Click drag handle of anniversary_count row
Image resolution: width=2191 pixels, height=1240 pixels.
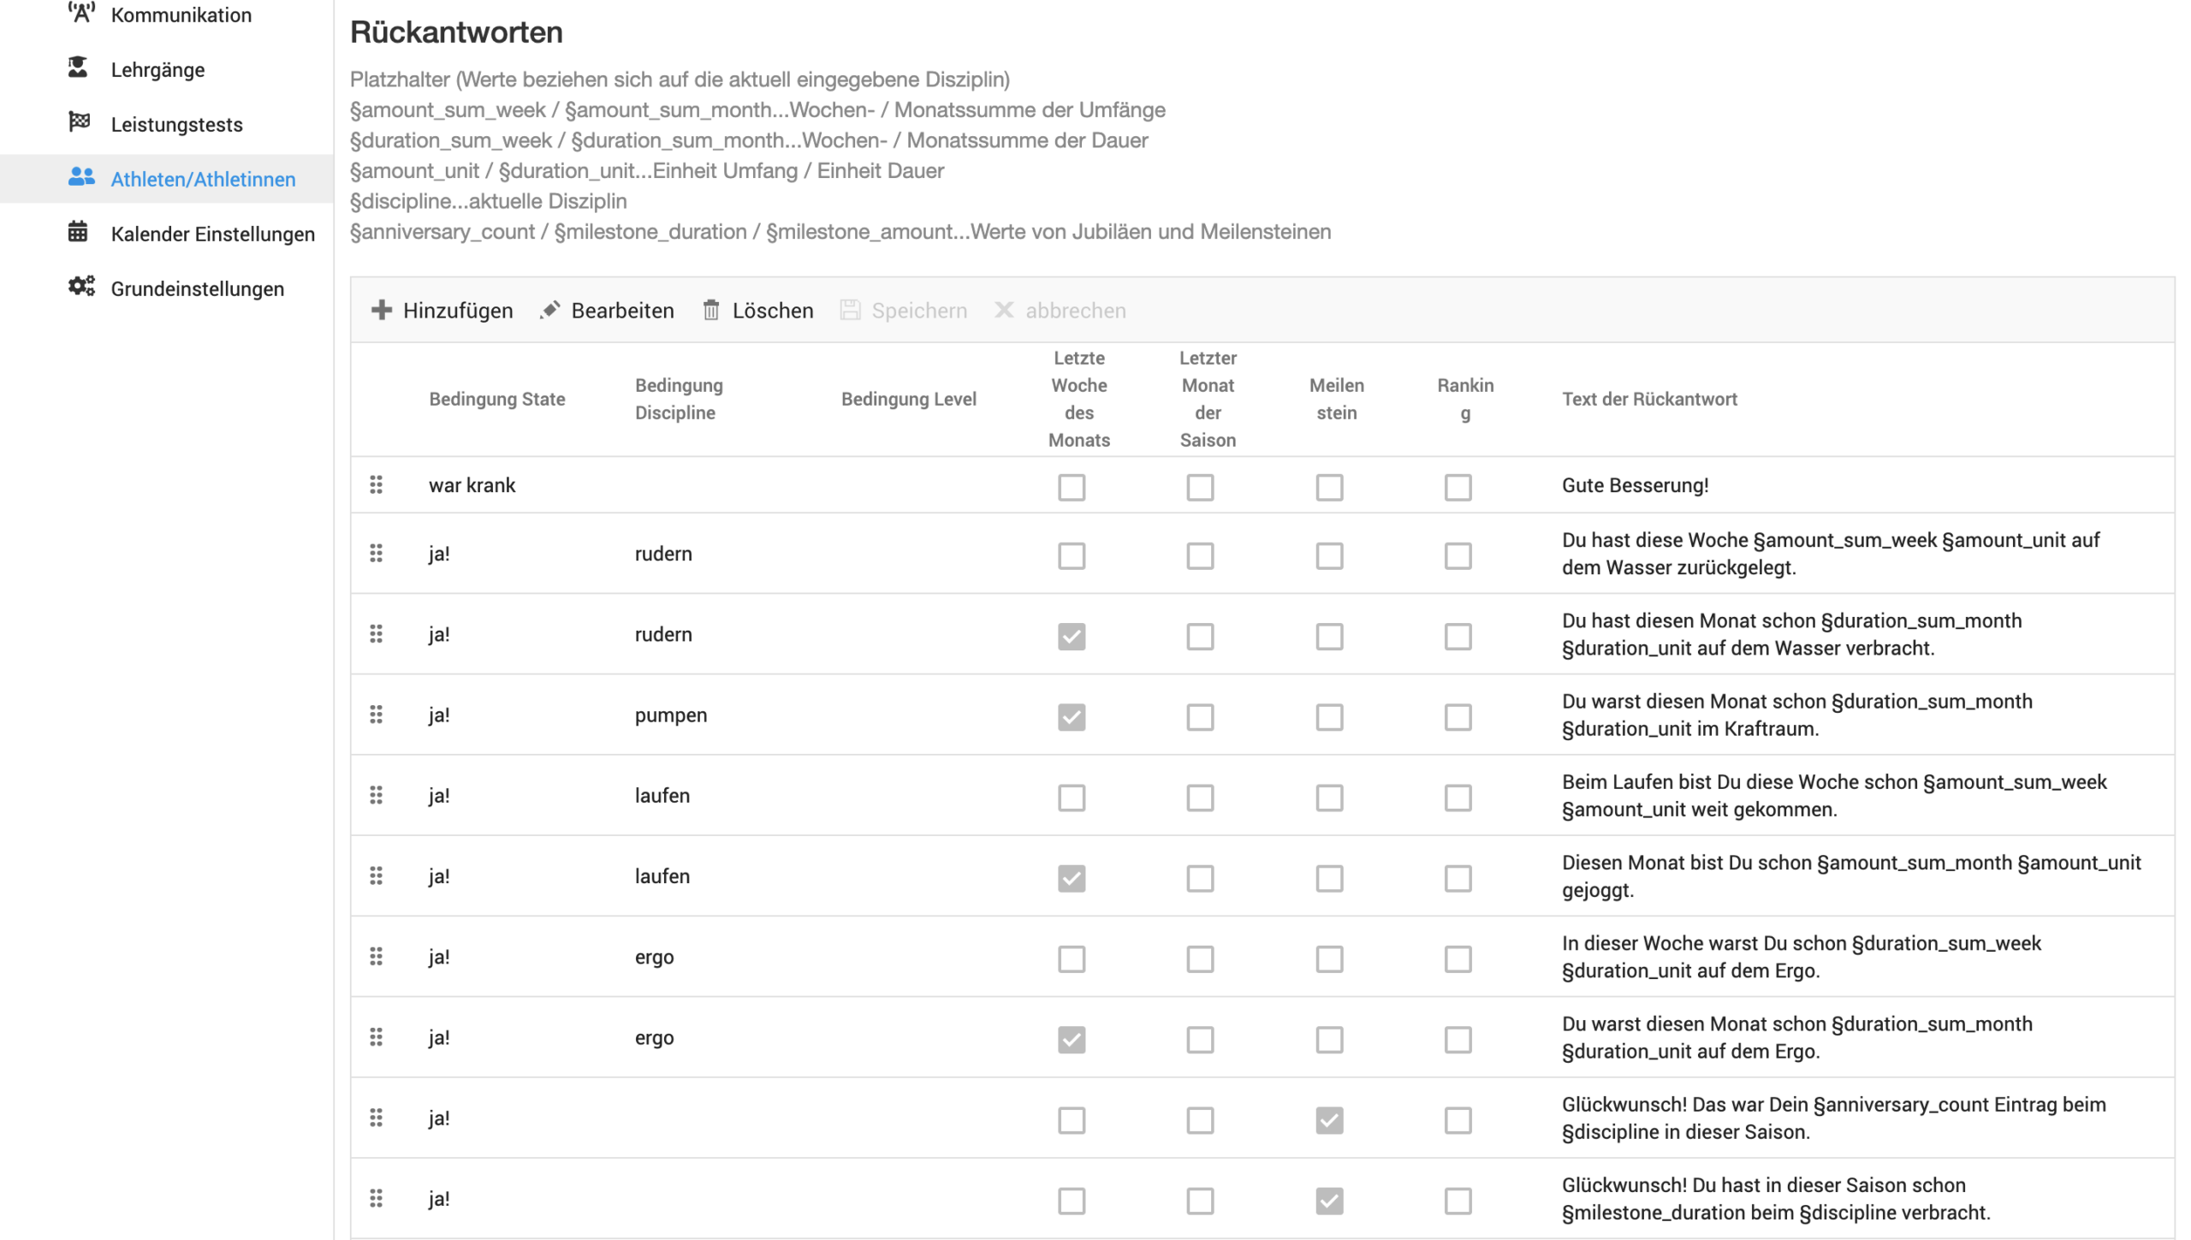click(376, 1118)
